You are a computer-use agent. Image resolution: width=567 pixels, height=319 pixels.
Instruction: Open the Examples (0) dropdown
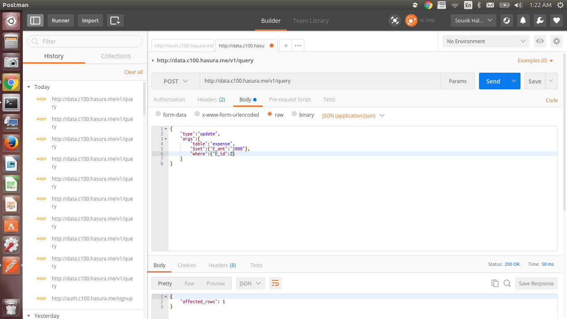pos(535,61)
